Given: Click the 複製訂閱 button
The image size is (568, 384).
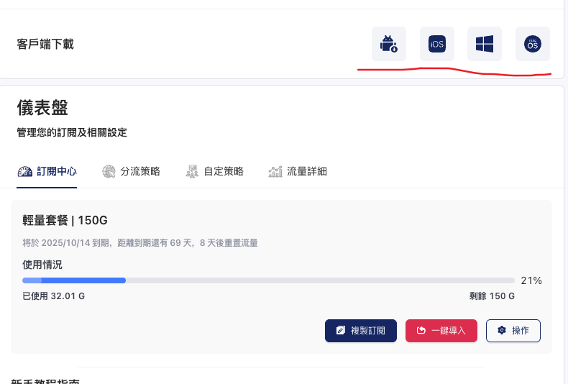Looking at the screenshot, I should tap(361, 330).
